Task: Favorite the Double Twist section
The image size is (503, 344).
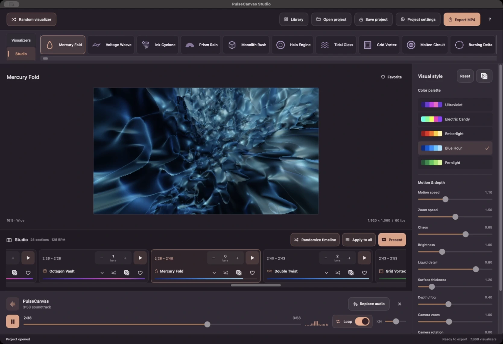Action: (364, 273)
